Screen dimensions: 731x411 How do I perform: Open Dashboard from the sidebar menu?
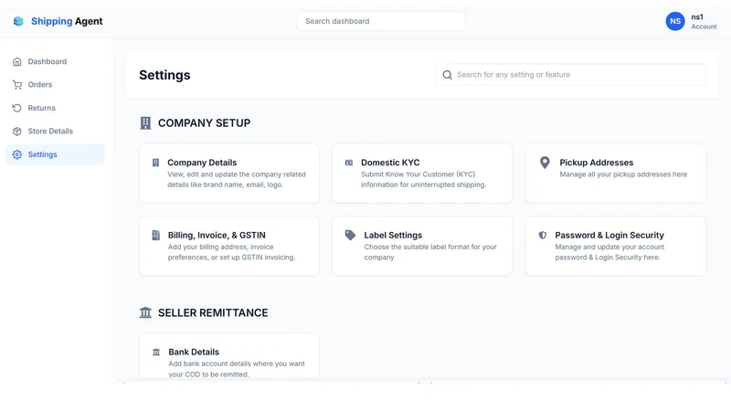tap(56, 61)
